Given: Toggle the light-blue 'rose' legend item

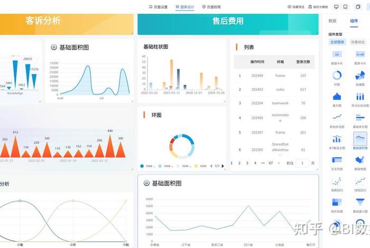Looking at the screenshot, I should [165, 166].
